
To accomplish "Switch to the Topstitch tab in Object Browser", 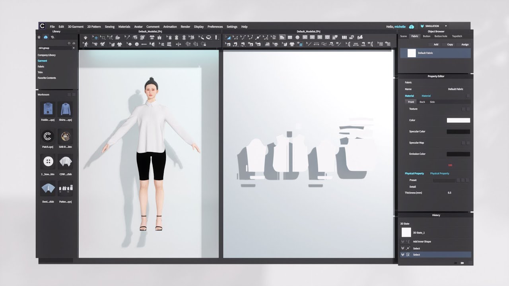I will (x=457, y=36).
